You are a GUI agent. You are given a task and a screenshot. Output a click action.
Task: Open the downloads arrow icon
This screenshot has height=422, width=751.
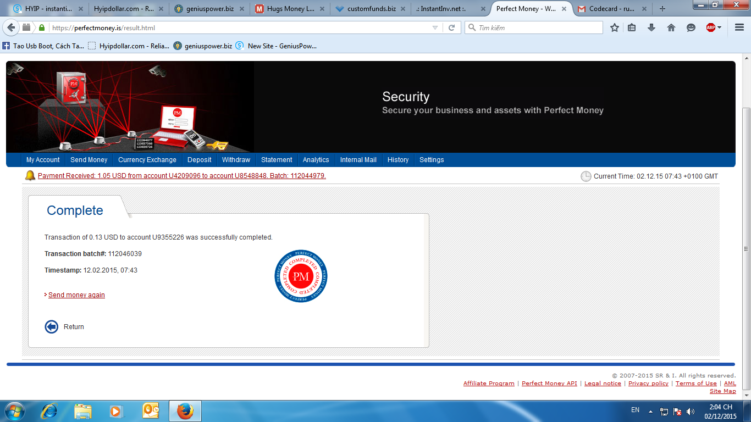pyautogui.click(x=651, y=27)
